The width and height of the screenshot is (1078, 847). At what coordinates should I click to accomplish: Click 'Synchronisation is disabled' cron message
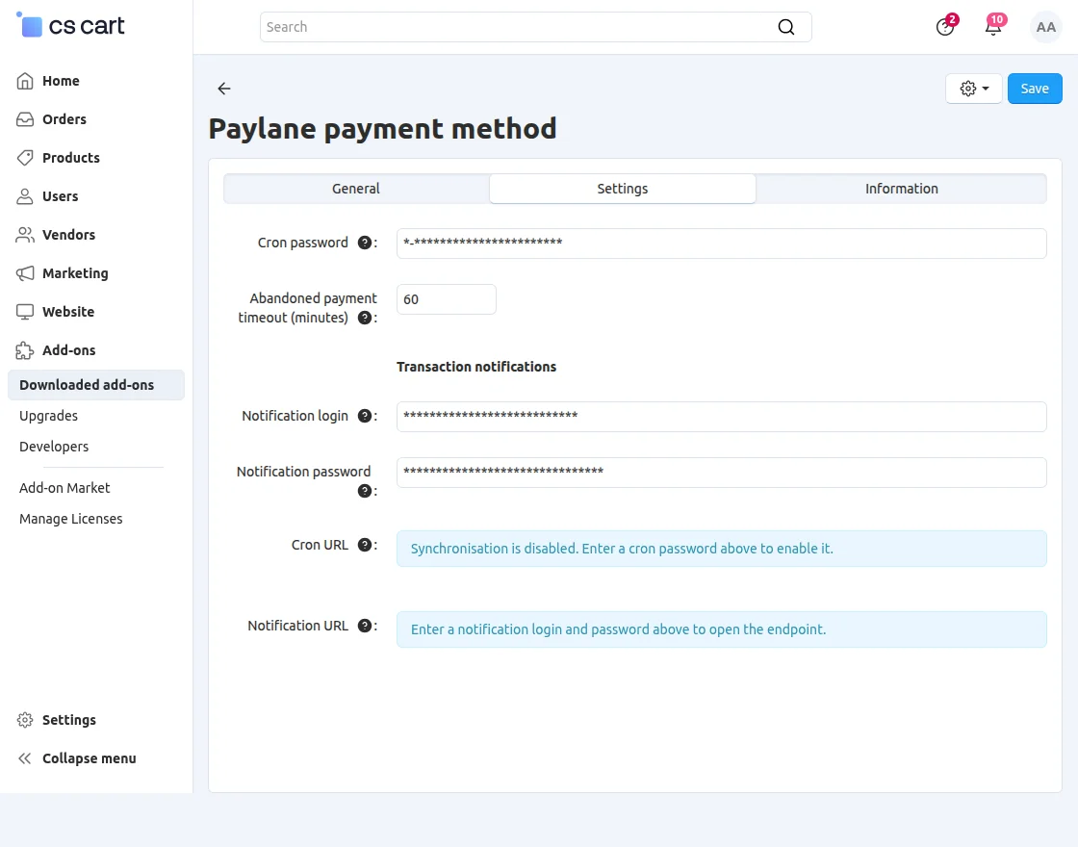coord(721,549)
